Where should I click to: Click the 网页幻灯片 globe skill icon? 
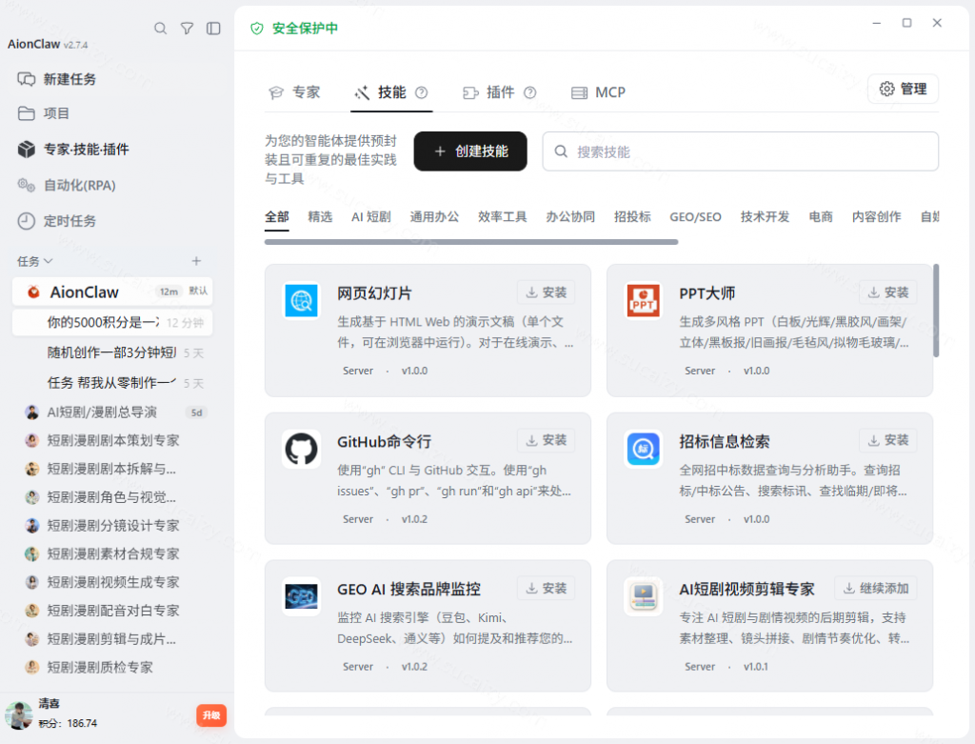(x=302, y=300)
